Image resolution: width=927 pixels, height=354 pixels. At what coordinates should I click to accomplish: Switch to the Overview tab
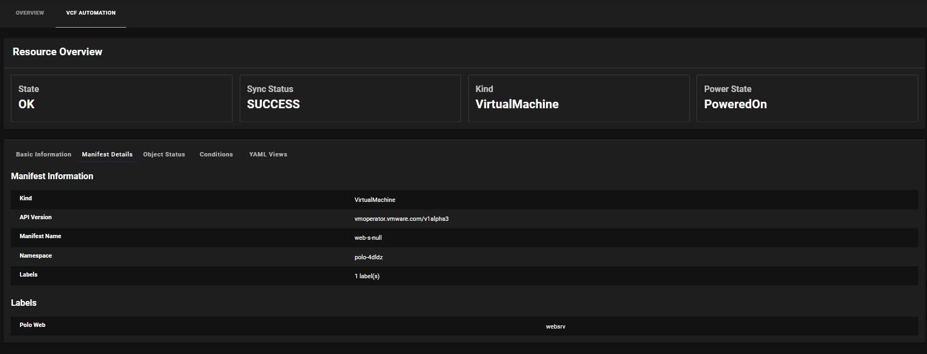point(30,13)
